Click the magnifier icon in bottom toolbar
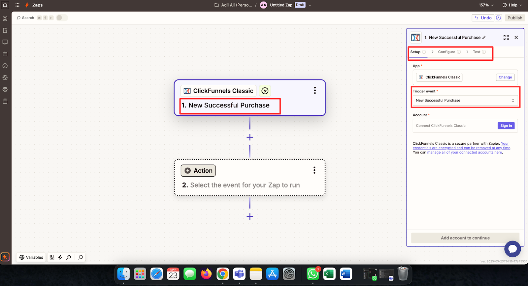Image resolution: width=528 pixels, height=286 pixels. [81, 257]
